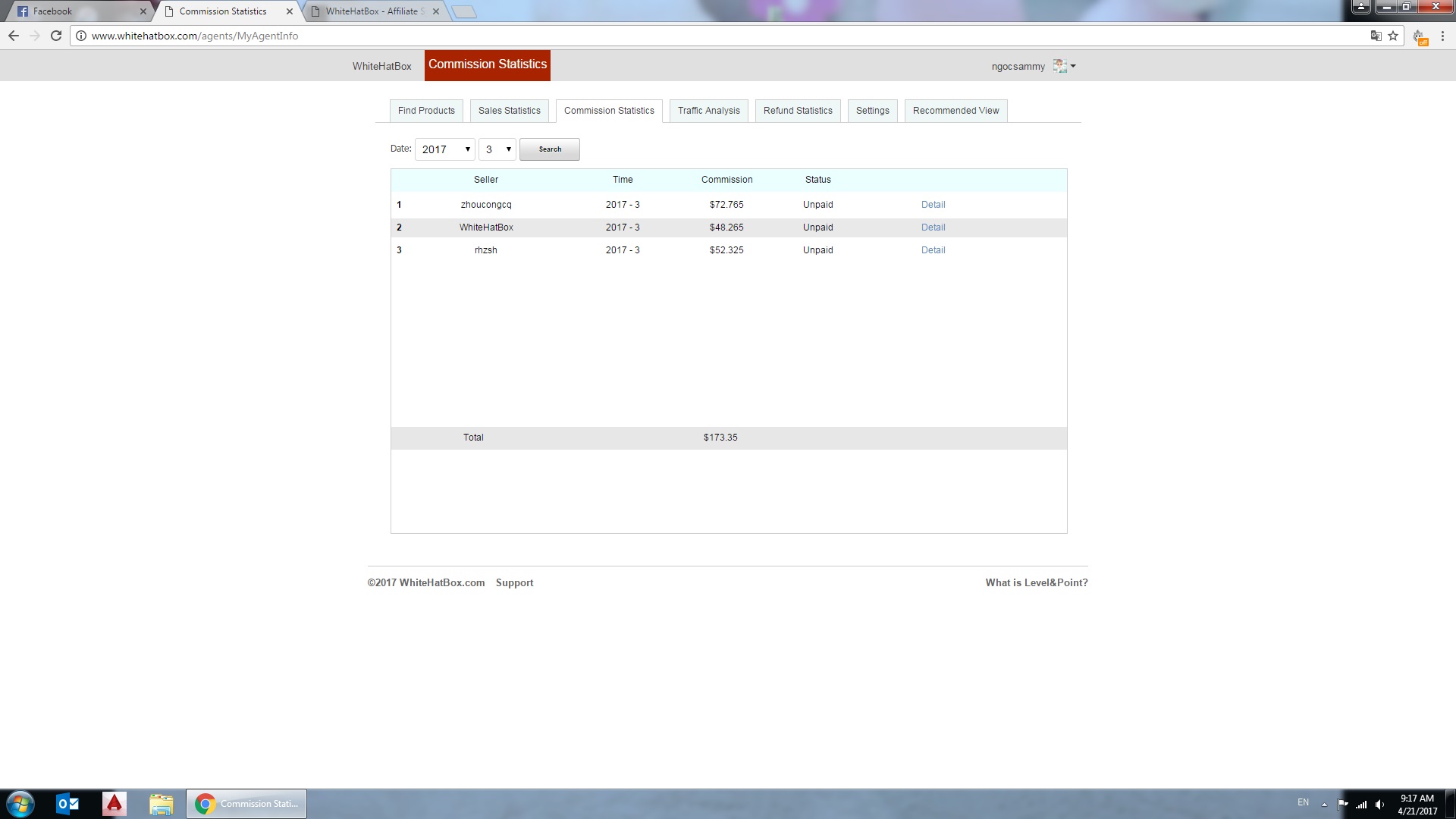Click the Support footer link
The width and height of the screenshot is (1456, 819).
pyautogui.click(x=514, y=582)
